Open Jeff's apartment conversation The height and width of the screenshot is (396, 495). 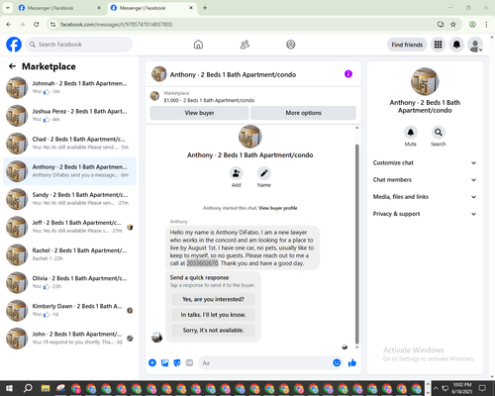[x=69, y=227]
